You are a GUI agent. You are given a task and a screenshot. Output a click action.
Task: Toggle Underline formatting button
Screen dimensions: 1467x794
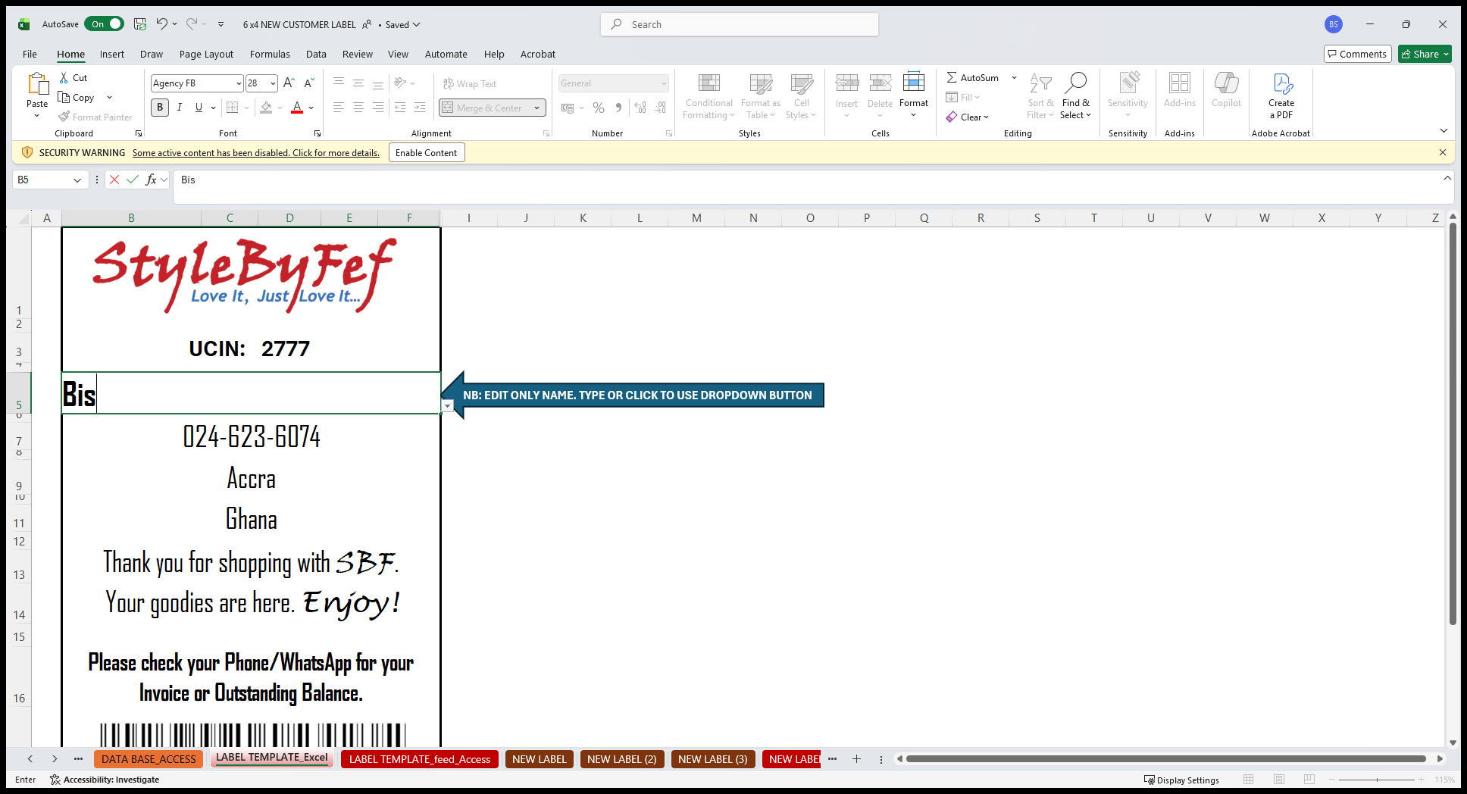pyautogui.click(x=199, y=108)
